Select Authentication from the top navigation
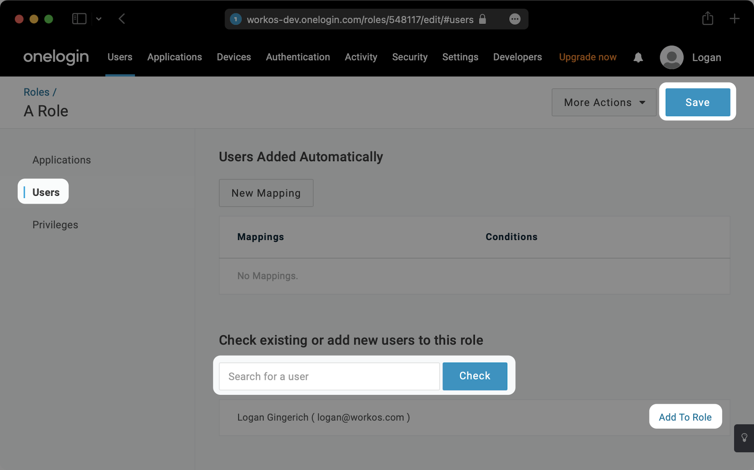The image size is (754, 470). click(298, 57)
